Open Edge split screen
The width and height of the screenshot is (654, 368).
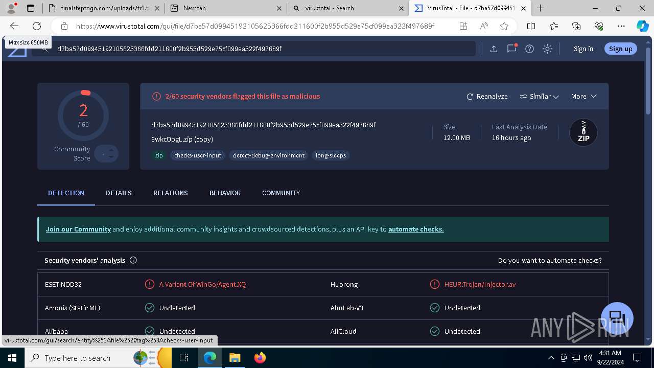click(x=531, y=26)
